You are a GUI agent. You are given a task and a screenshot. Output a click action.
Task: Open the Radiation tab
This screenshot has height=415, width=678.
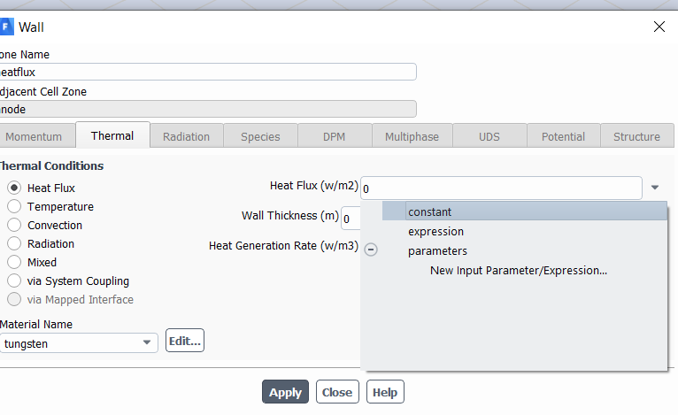[x=186, y=136]
